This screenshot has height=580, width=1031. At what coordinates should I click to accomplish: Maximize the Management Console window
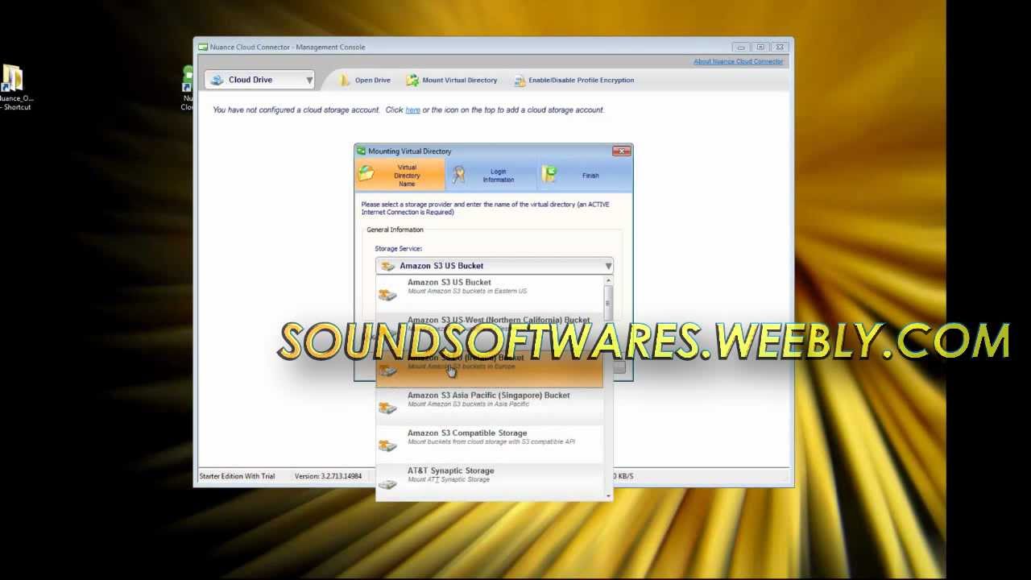click(x=760, y=47)
